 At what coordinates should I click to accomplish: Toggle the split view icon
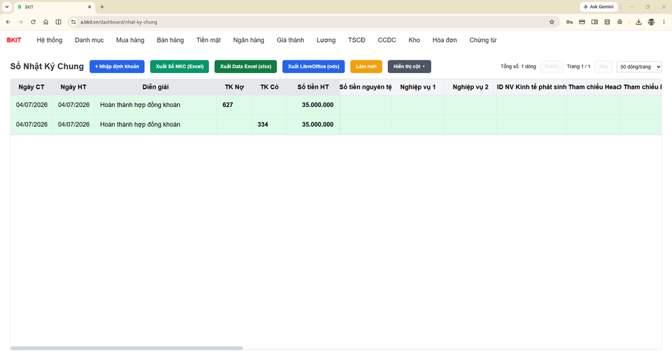pos(58,22)
